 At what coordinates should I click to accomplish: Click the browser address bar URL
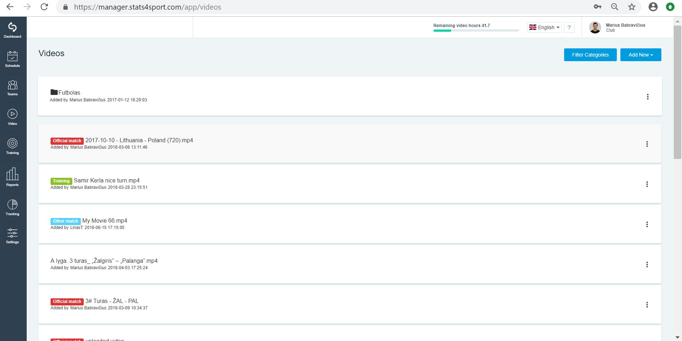(x=147, y=7)
